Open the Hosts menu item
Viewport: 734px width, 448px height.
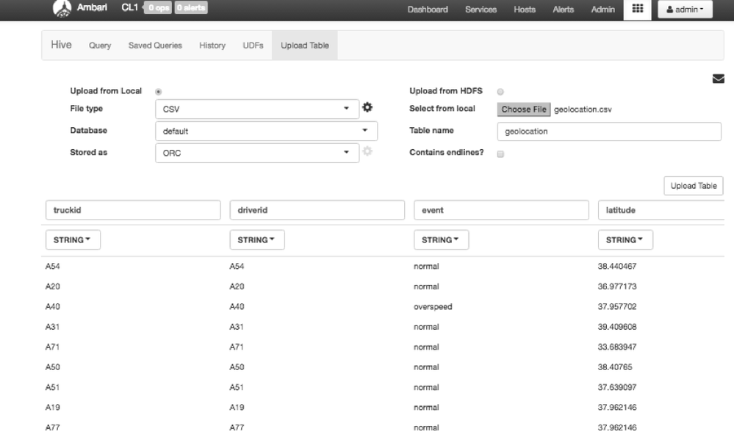[x=525, y=10]
